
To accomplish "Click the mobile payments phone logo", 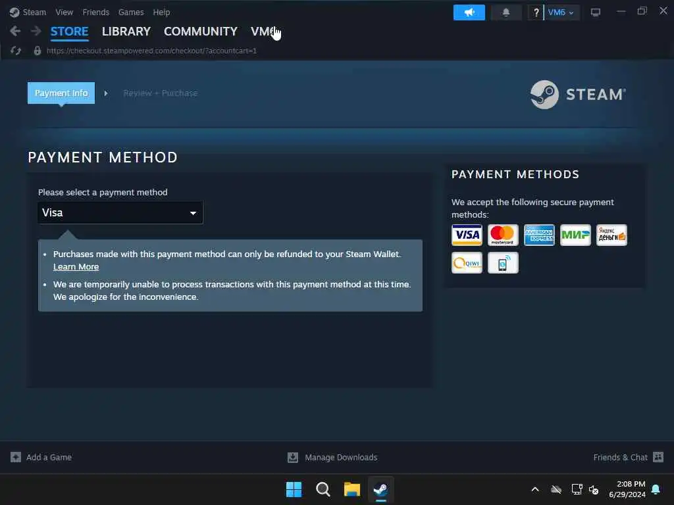I will coord(503,262).
